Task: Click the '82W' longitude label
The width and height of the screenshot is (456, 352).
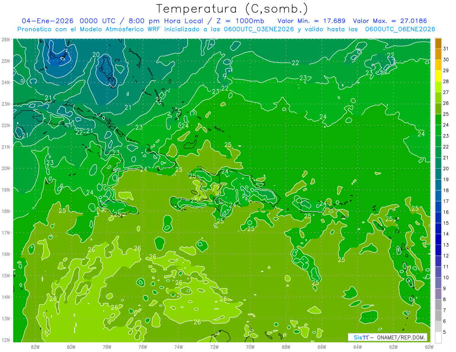Action: [x=35, y=346]
